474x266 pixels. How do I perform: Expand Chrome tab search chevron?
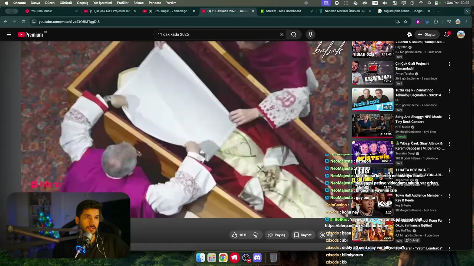point(467,11)
